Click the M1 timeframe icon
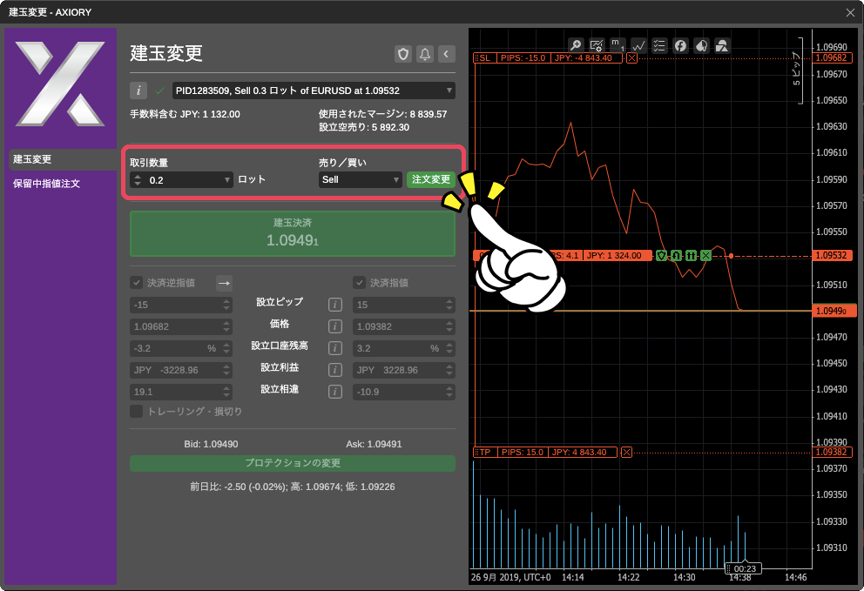The image size is (864, 591). pyautogui.click(x=617, y=45)
